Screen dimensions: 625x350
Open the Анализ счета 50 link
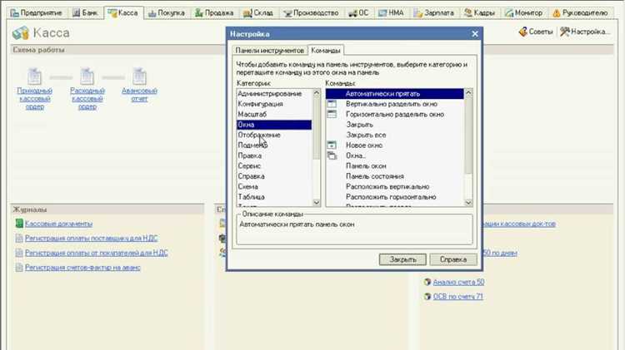[458, 282]
